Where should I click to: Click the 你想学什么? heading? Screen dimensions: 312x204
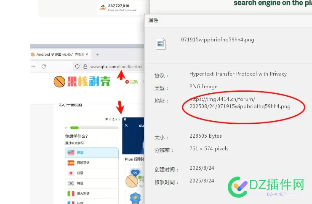click(x=76, y=136)
